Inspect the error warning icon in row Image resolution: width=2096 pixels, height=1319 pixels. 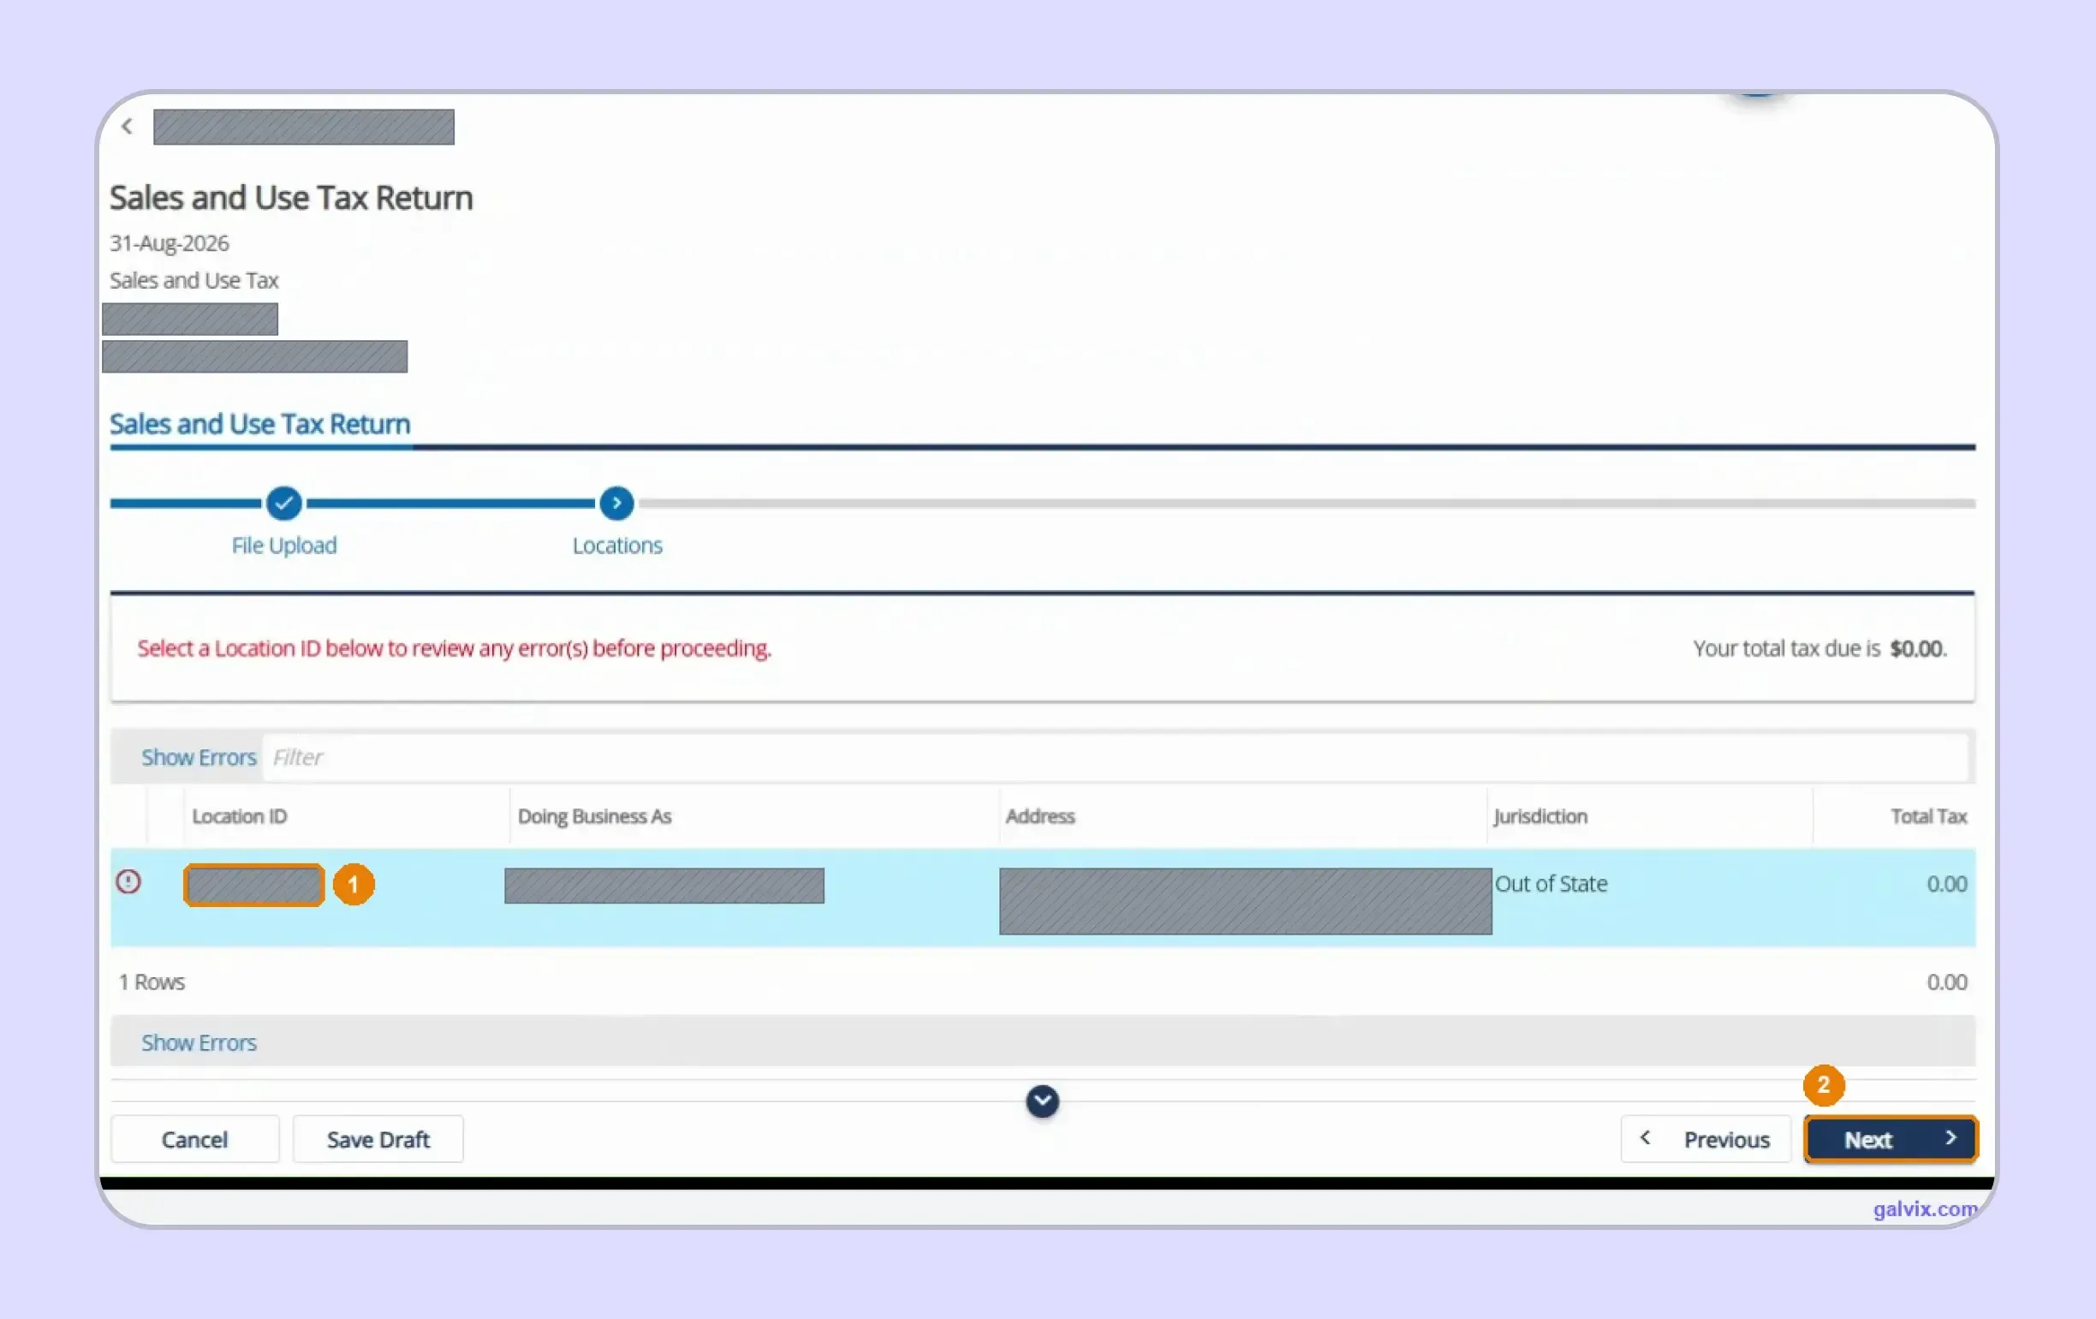pos(128,882)
